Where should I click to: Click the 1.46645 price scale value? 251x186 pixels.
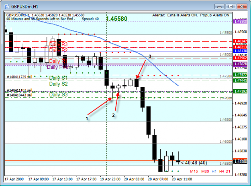point(241,115)
